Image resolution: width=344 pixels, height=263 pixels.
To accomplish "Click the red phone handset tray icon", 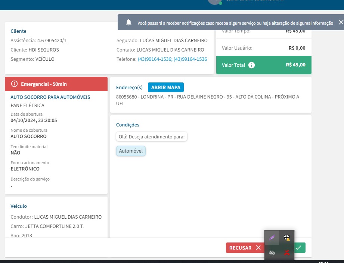I will coord(286,253).
